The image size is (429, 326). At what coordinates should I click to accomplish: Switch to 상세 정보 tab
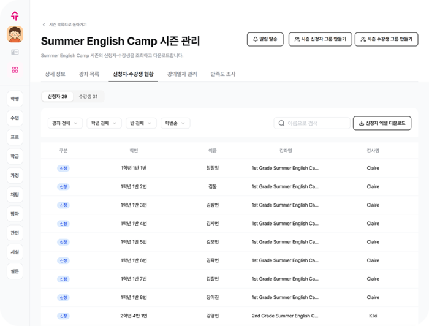click(x=55, y=74)
